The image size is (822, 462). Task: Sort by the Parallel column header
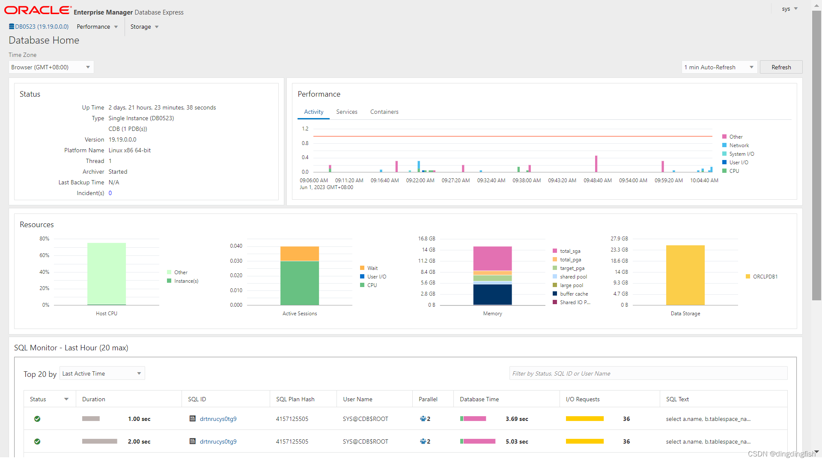point(433,399)
